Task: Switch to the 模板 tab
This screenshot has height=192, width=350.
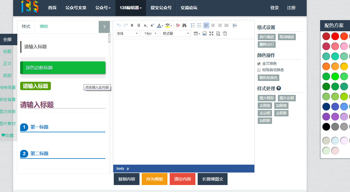Action: pyautogui.click(x=43, y=26)
